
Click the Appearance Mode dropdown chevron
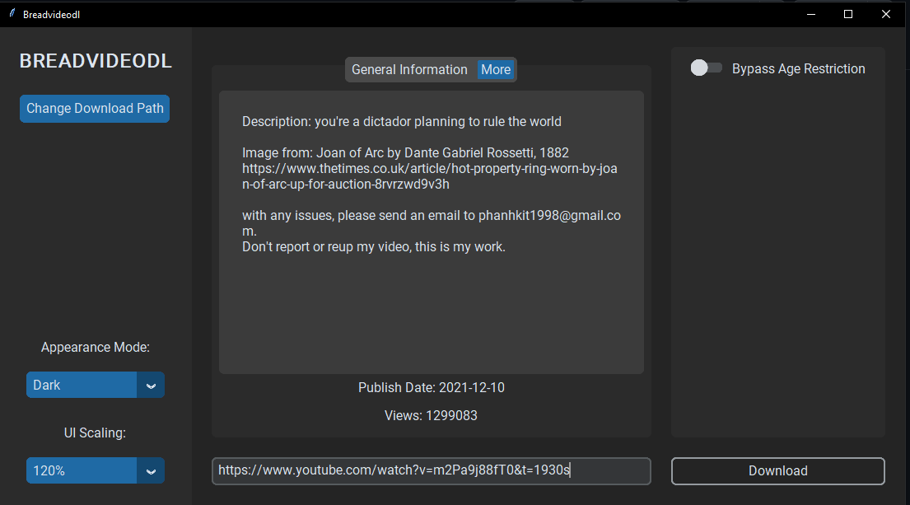point(151,385)
